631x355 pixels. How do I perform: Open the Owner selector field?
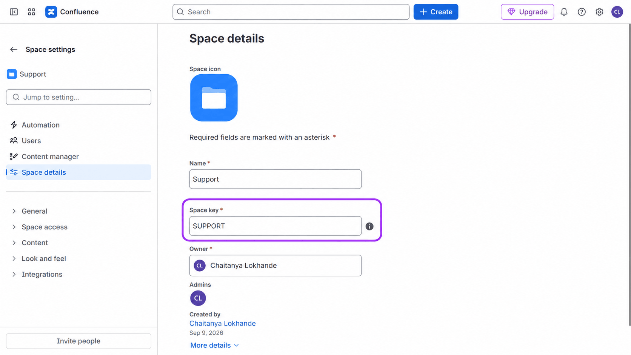pyautogui.click(x=275, y=266)
